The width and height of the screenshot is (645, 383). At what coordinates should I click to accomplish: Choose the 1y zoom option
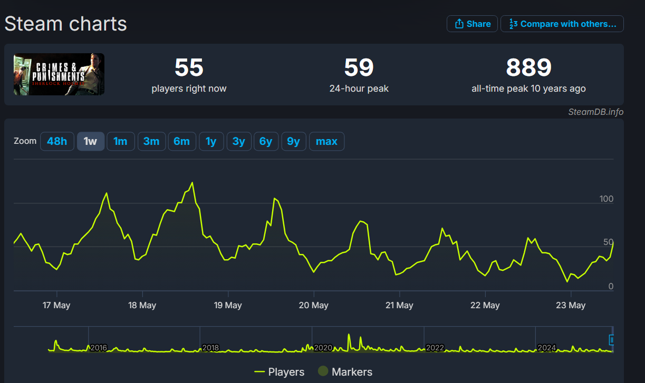point(211,141)
